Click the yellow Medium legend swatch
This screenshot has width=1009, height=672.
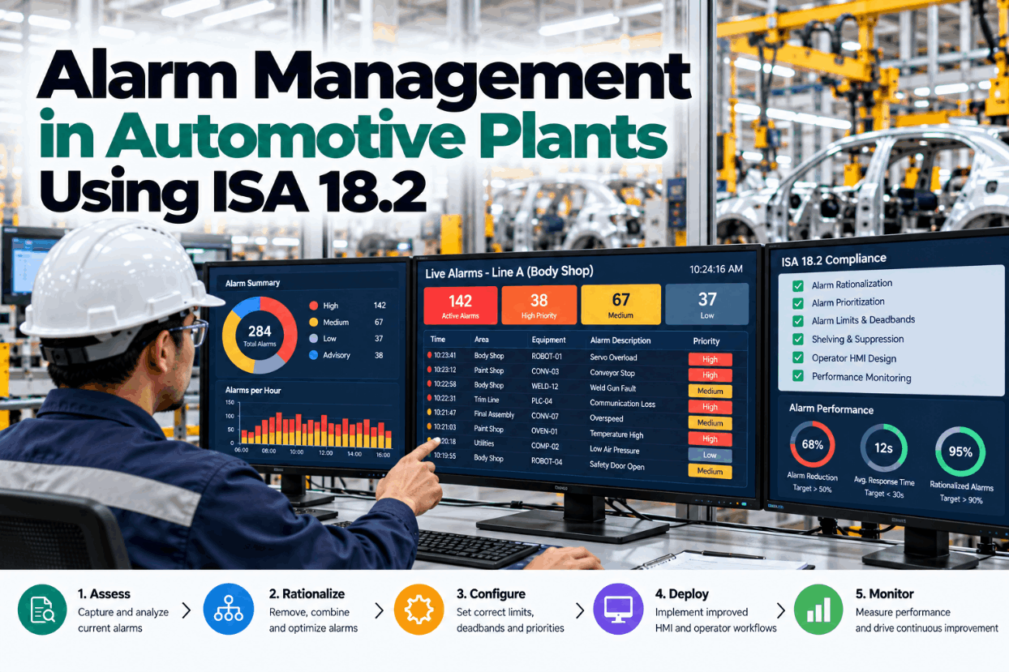[314, 322]
